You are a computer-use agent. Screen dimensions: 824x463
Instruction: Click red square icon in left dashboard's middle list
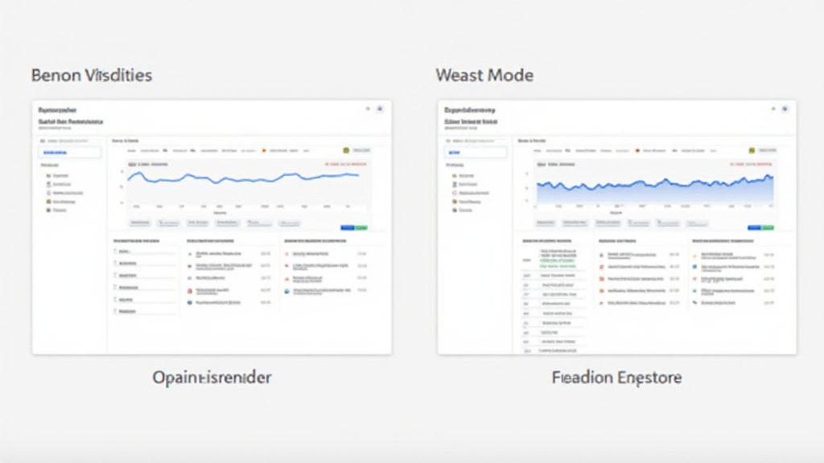190,290
